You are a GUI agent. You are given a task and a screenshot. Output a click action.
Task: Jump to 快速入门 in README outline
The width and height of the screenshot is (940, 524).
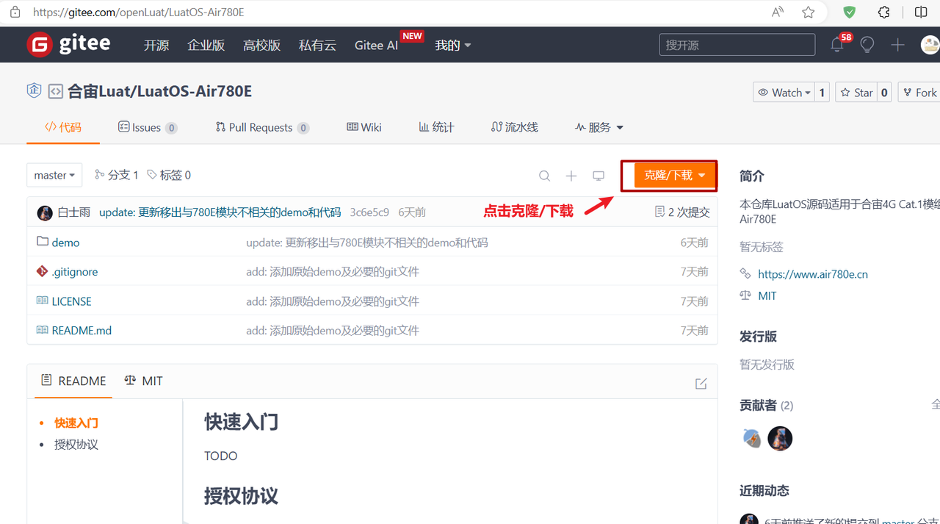pos(76,423)
